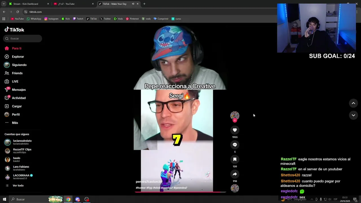Share the video using the arrow icon

[x=235, y=174]
